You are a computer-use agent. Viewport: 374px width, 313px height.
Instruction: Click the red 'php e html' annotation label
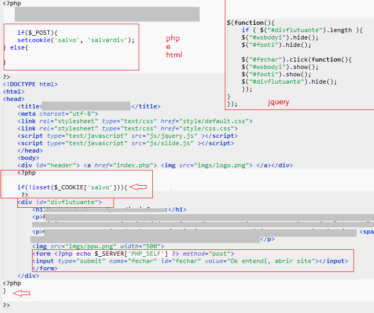[173, 46]
